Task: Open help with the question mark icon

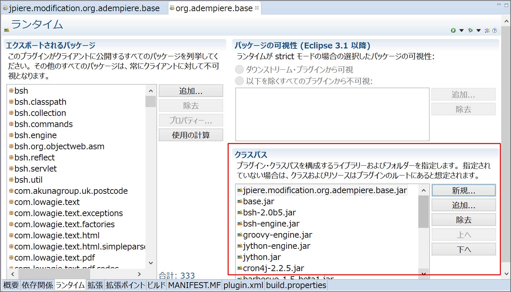Action: (x=495, y=30)
